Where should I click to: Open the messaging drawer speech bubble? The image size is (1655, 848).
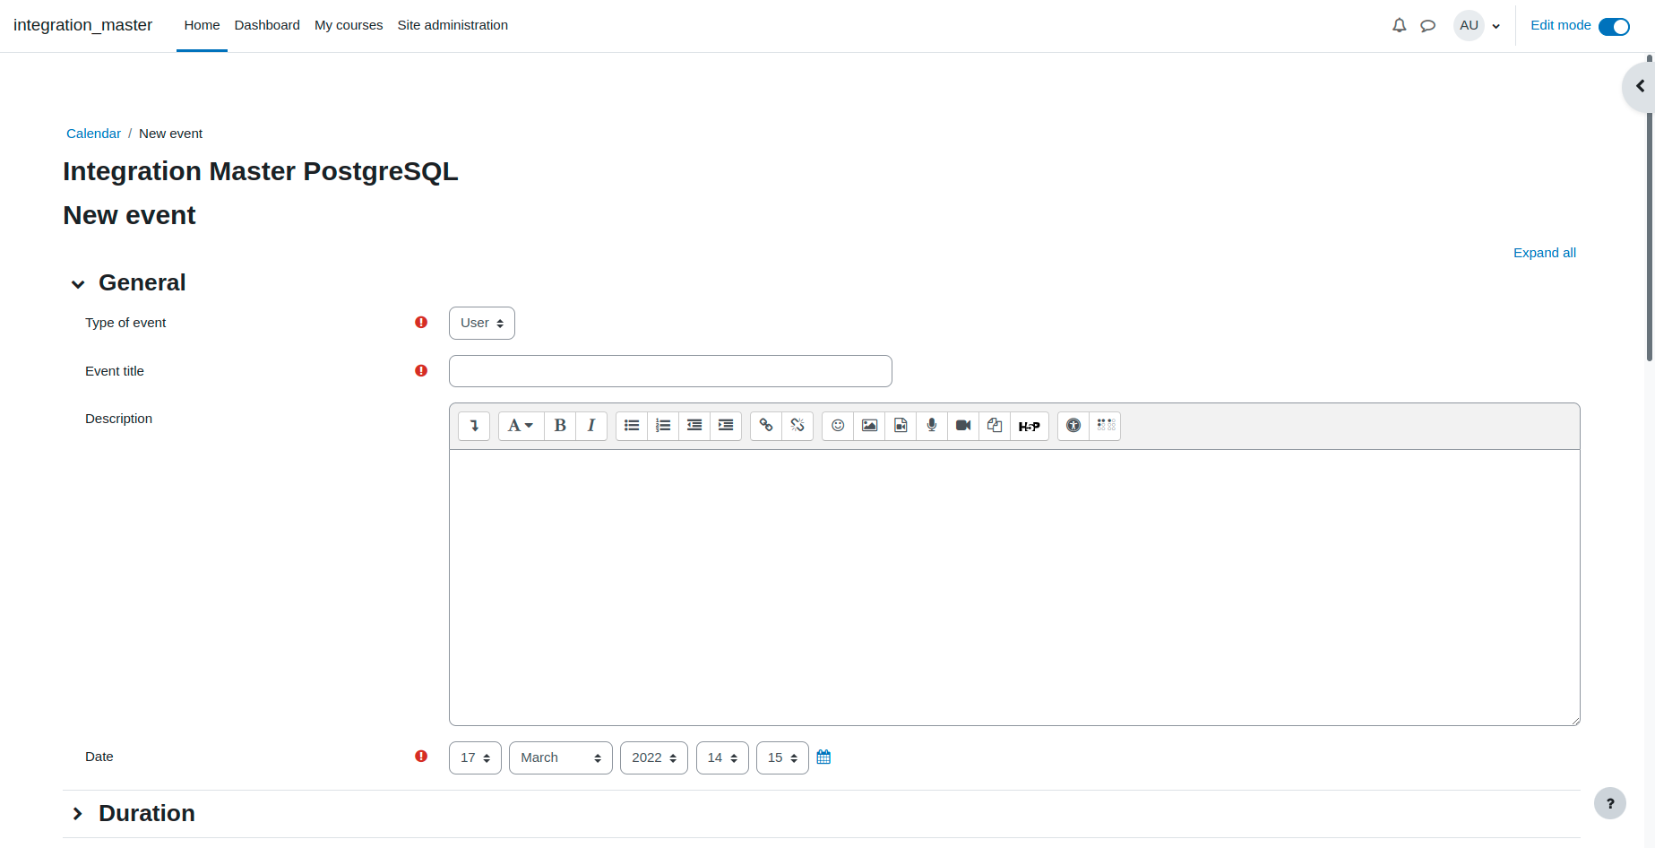(1428, 26)
